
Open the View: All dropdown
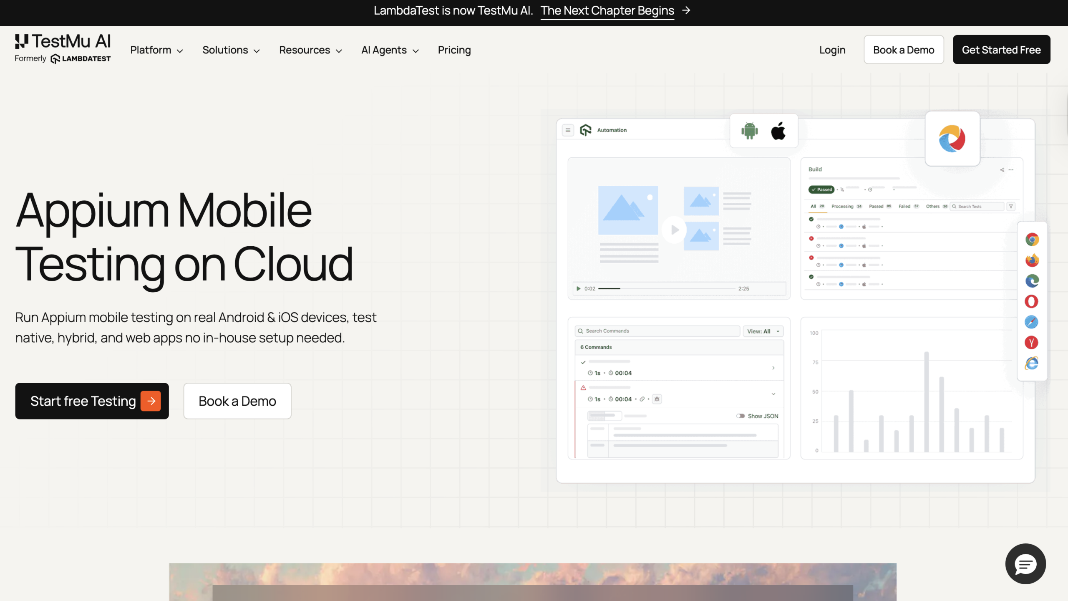(763, 331)
